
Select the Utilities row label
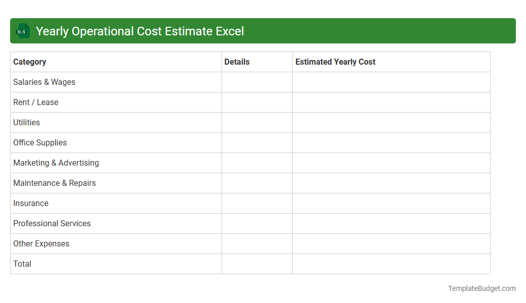[x=26, y=122]
